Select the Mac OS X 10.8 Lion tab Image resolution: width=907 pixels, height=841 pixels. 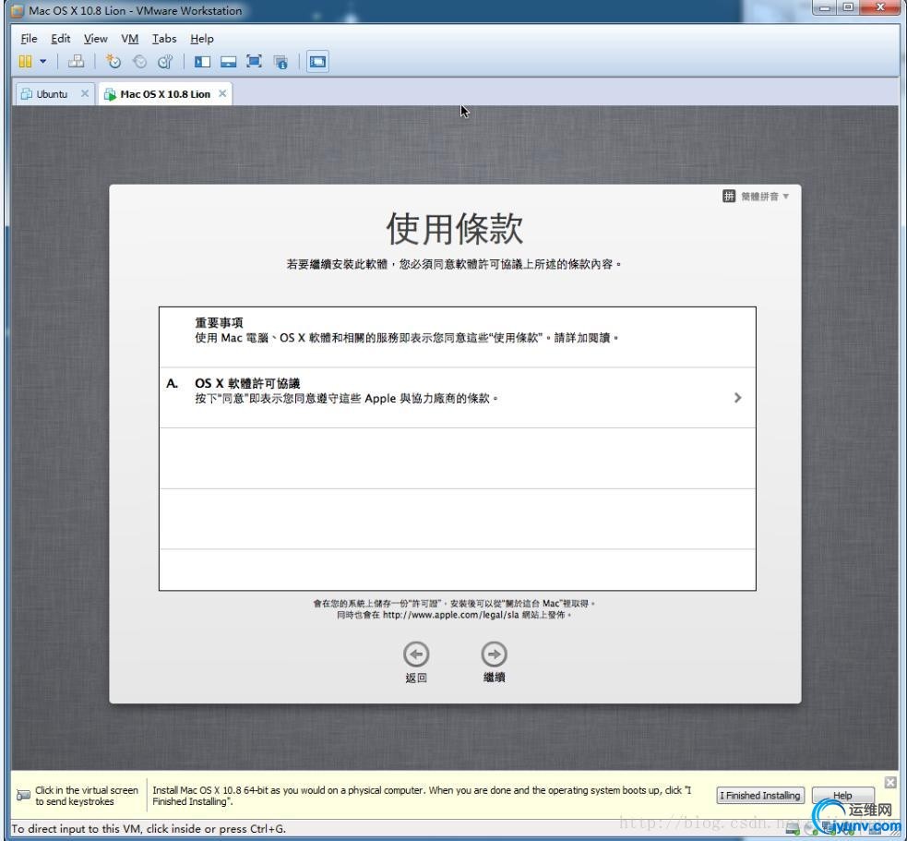pyautogui.click(x=165, y=94)
